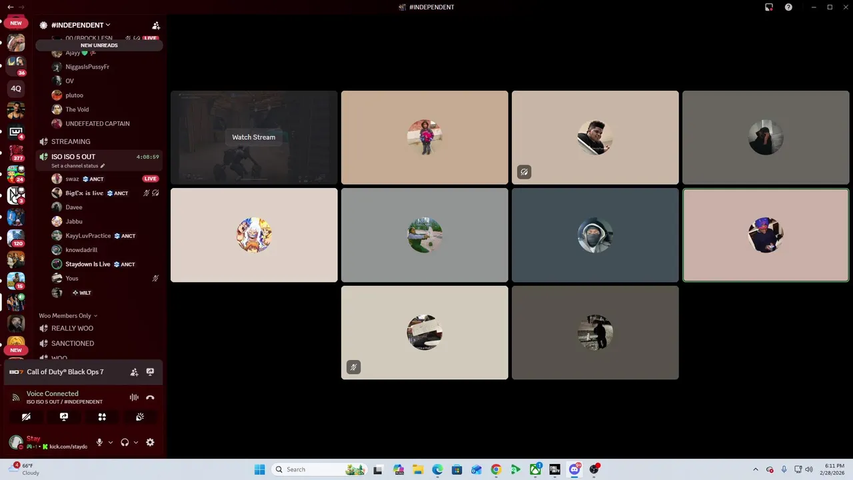This screenshot has width=853, height=480.
Task: Open Google Chrome from taskbar
Action: pyautogui.click(x=496, y=469)
